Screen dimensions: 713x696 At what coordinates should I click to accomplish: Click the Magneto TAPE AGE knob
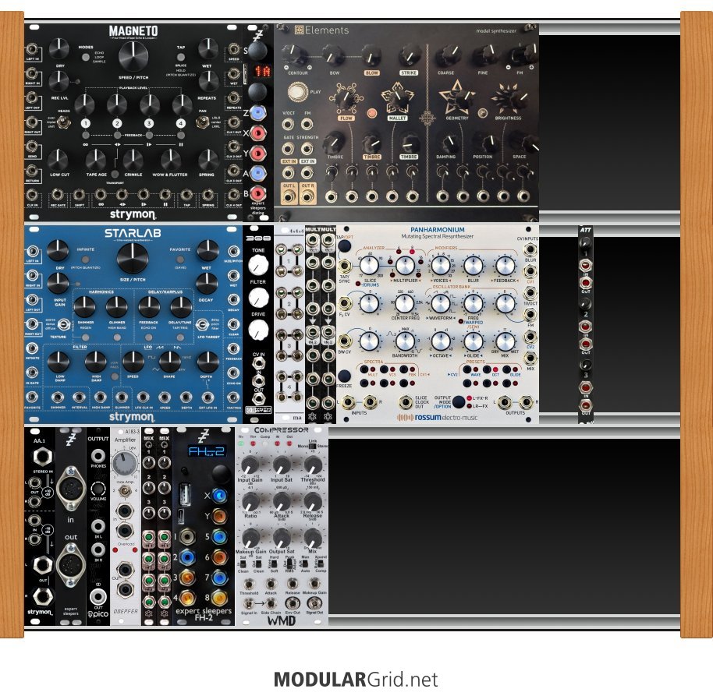(x=96, y=160)
